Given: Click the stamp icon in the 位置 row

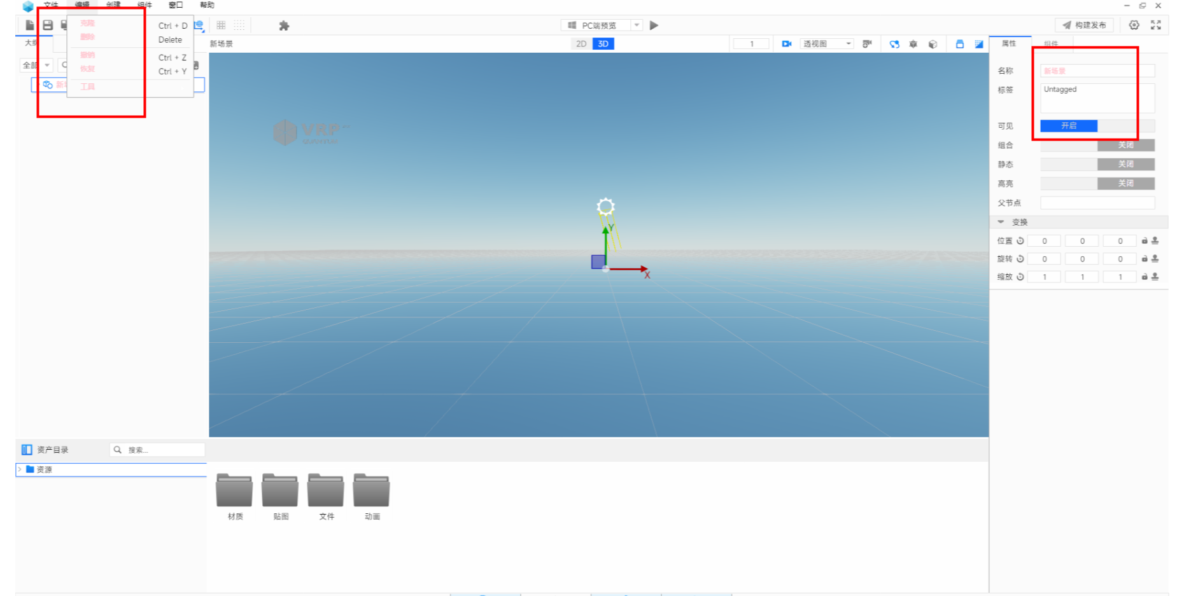Looking at the screenshot, I should click(1155, 240).
